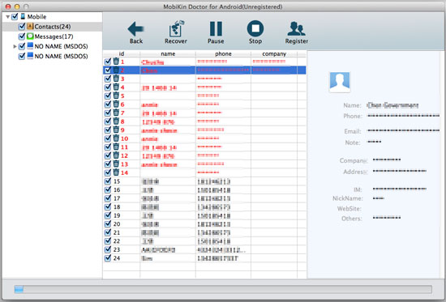
Task: Click the scan progress bar at bottom
Action: (223, 290)
